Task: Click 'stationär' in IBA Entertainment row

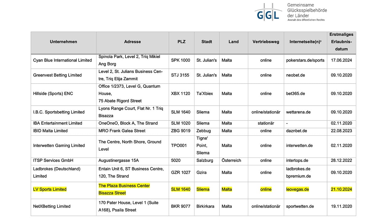Action: tap(266, 123)
